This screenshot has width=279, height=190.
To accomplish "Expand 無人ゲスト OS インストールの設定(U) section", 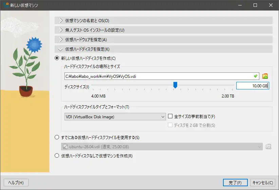I will [x=164, y=30].
